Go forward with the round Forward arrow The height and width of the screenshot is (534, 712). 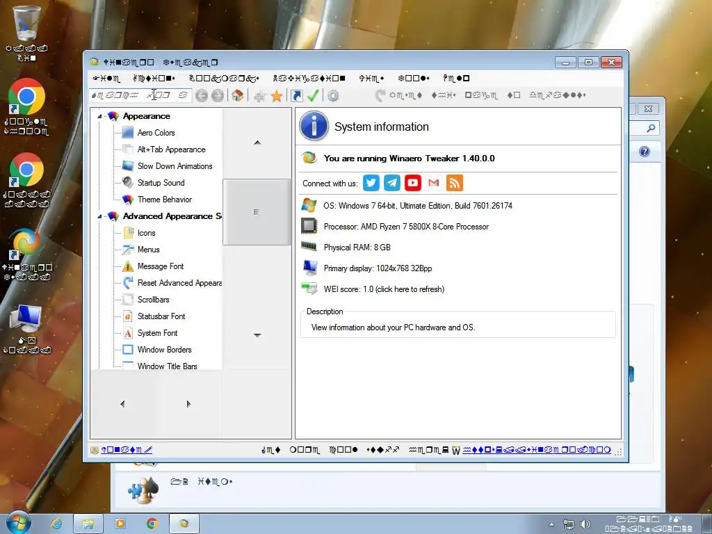coord(218,96)
